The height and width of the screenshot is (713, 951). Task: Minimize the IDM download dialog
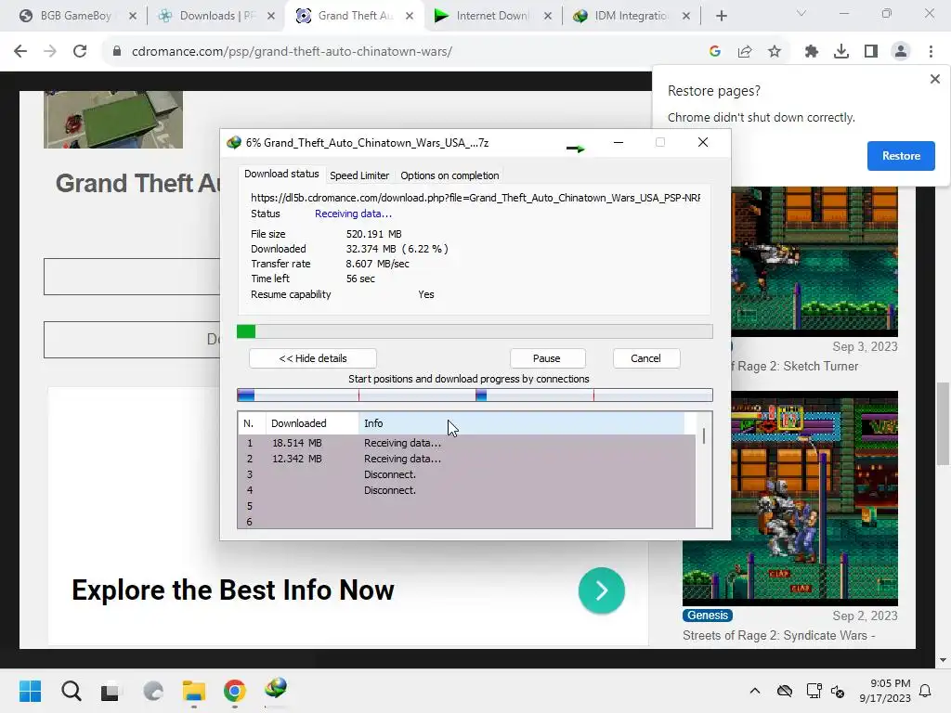(x=618, y=142)
